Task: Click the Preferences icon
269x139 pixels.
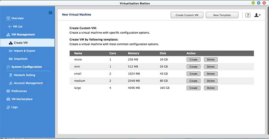Action: [x=8, y=91]
